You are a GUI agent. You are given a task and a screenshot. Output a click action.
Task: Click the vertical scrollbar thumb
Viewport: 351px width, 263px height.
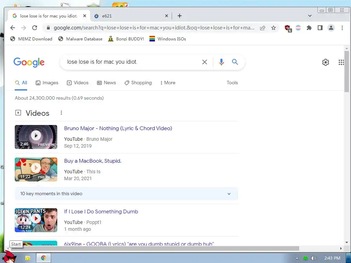(x=347, y=72)
